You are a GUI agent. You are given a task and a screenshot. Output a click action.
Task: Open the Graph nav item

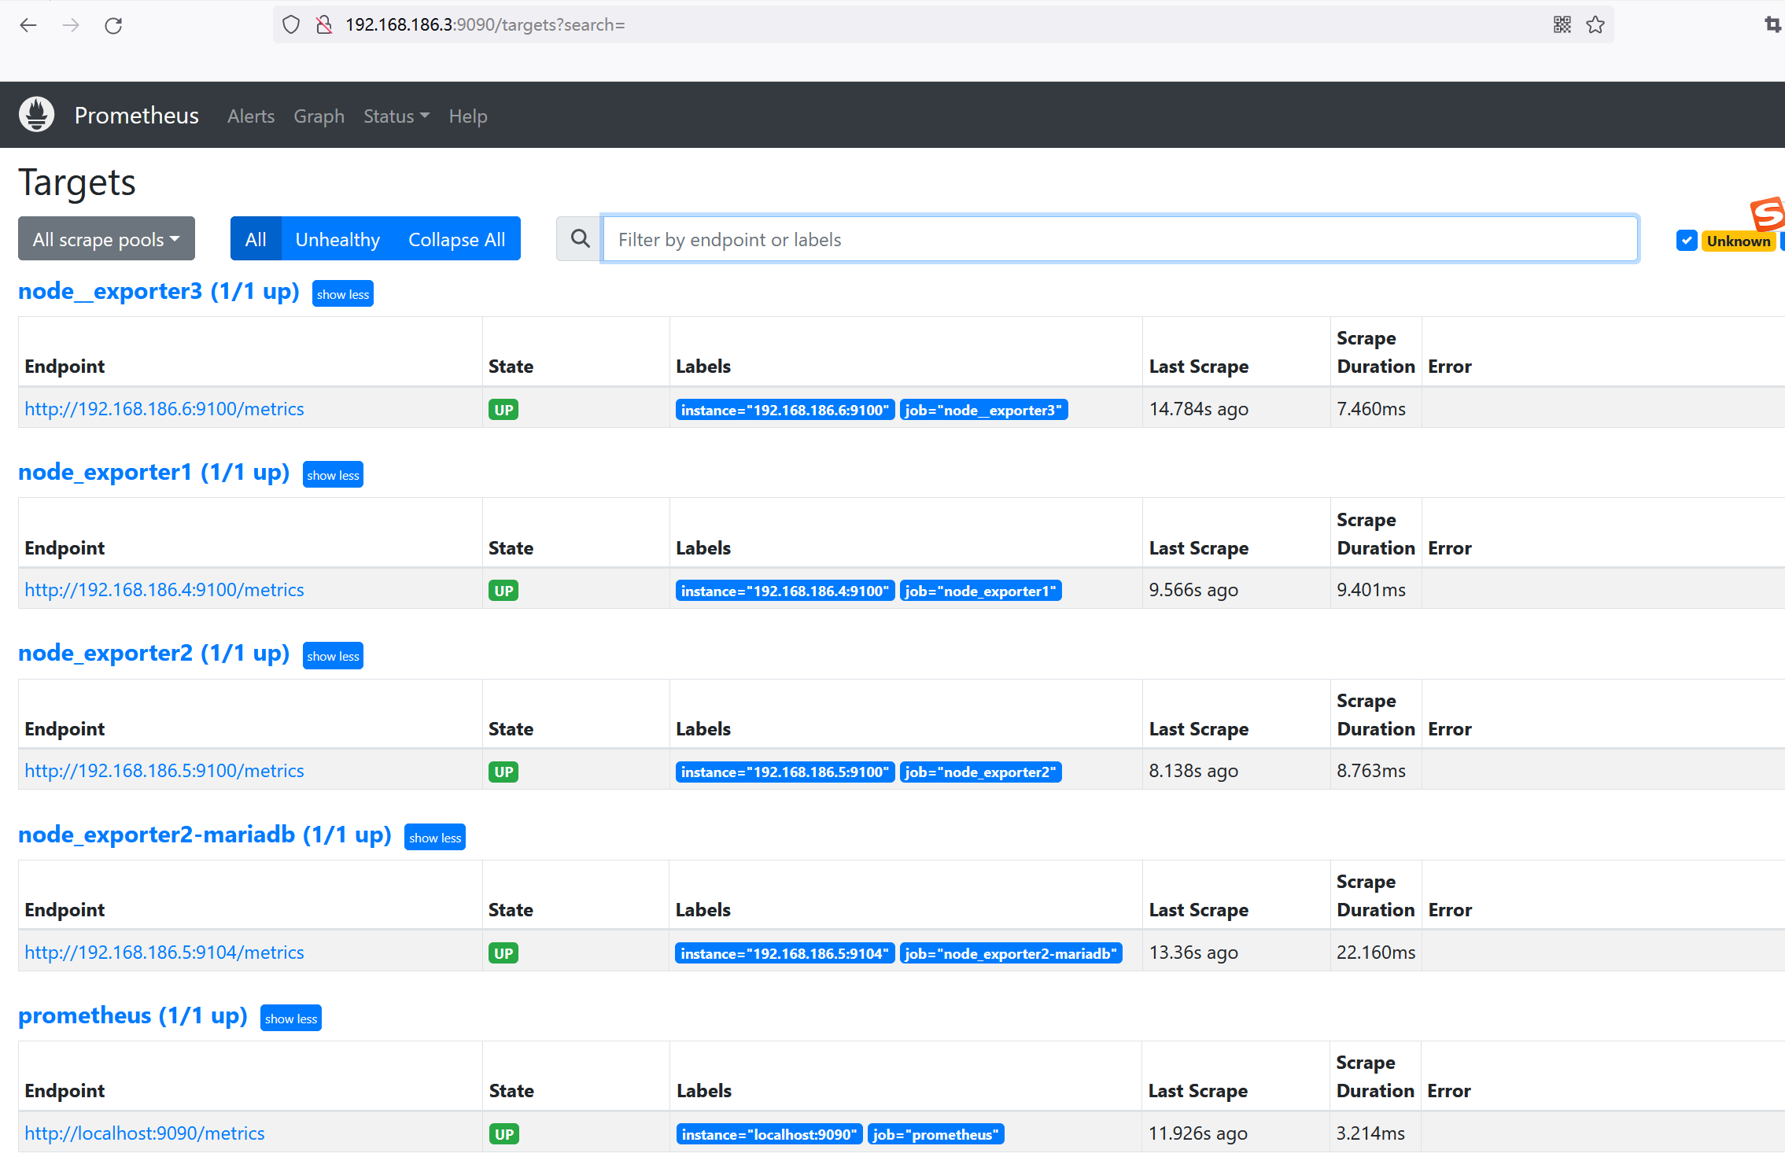(x=319, y=116)
